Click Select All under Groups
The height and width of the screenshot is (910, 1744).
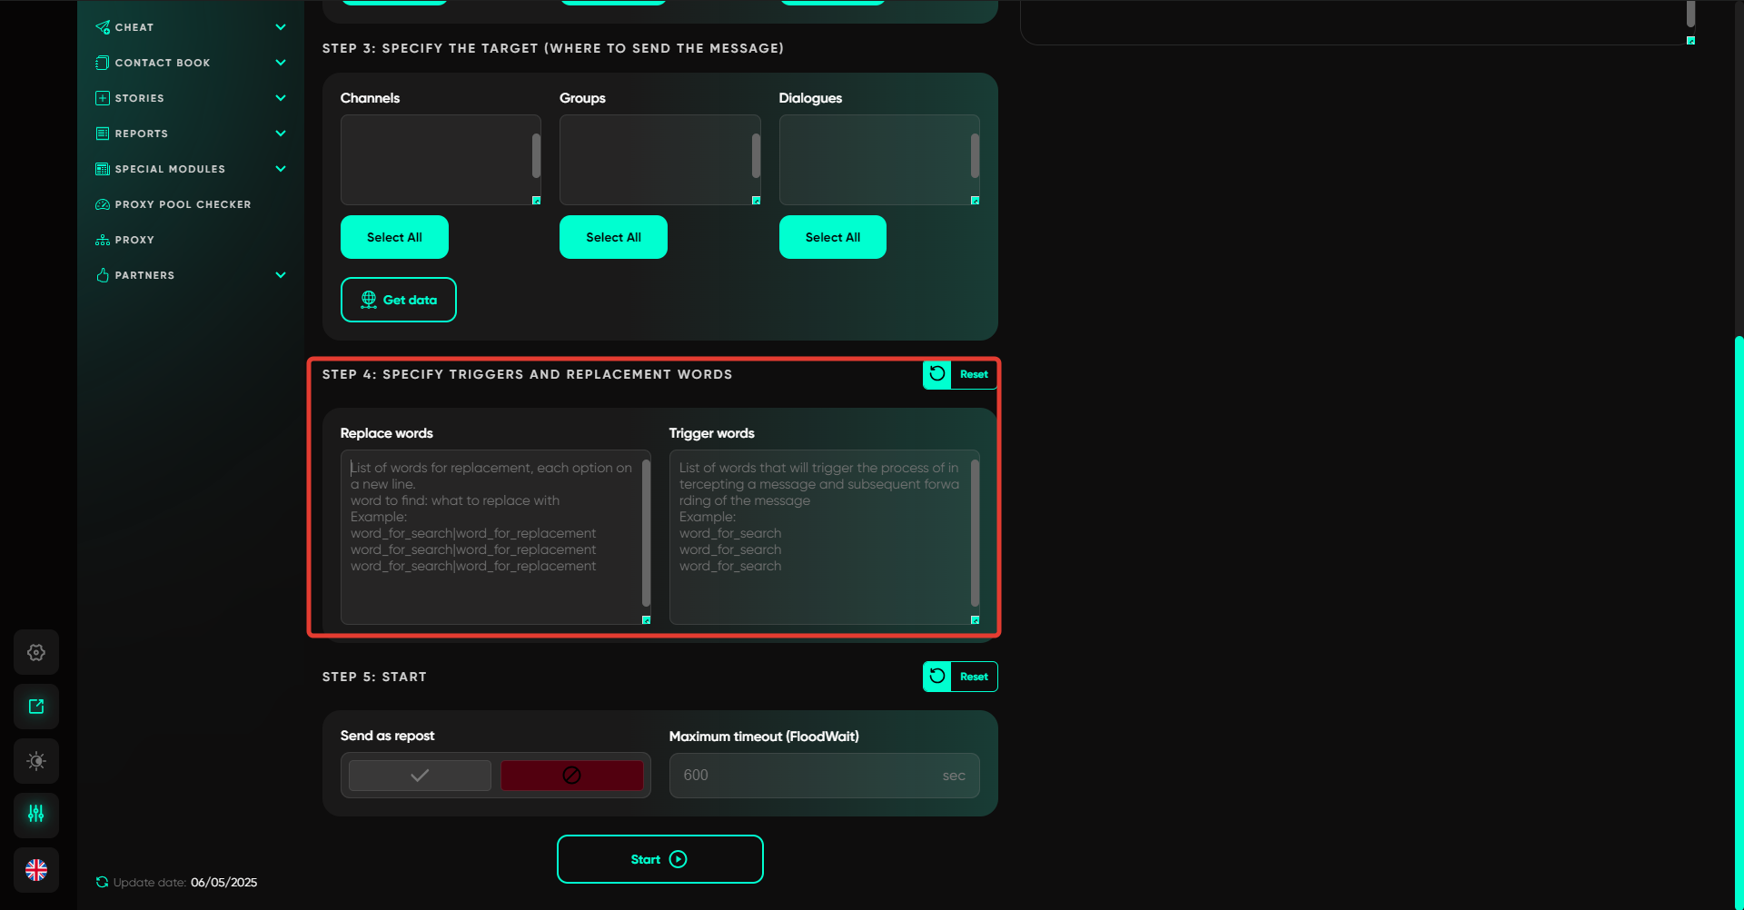tap(613, 237)
